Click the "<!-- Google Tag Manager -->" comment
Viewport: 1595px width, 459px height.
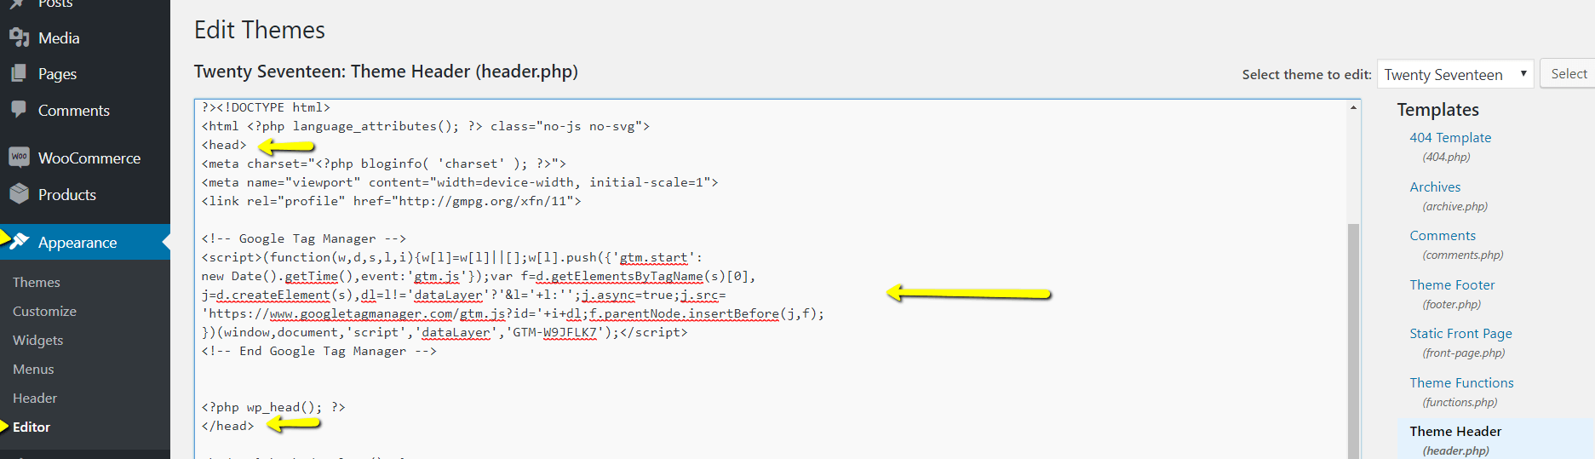[304, 238]
